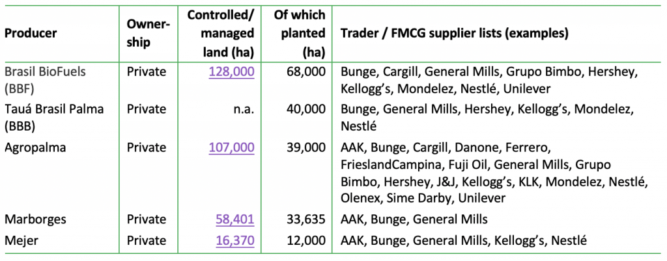Select the 33,635 planted hectares value
The height and width of the screenshot is (261, 667).
point(306,219)
